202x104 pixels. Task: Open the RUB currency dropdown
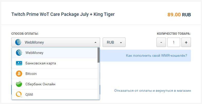[x=114, y=42]
